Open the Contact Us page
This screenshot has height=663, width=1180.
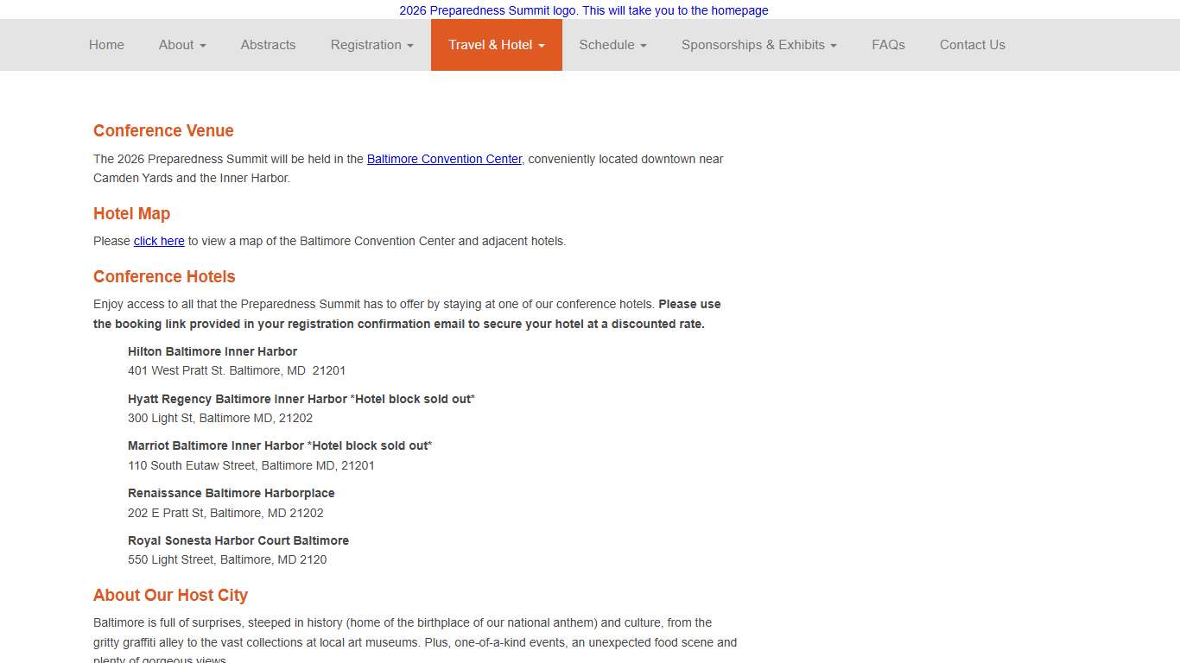click(x=972, y=45)
